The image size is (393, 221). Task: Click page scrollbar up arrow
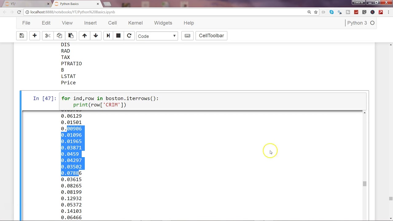pyautogui.click(x=391, y=45)
